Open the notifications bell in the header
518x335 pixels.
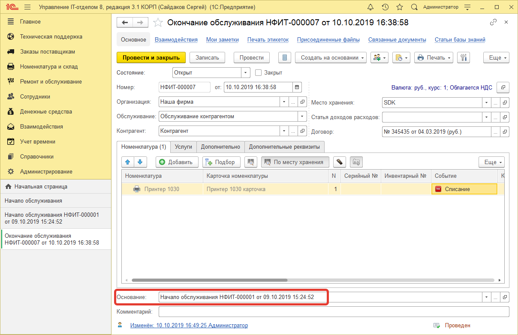[x=370, y=7]
